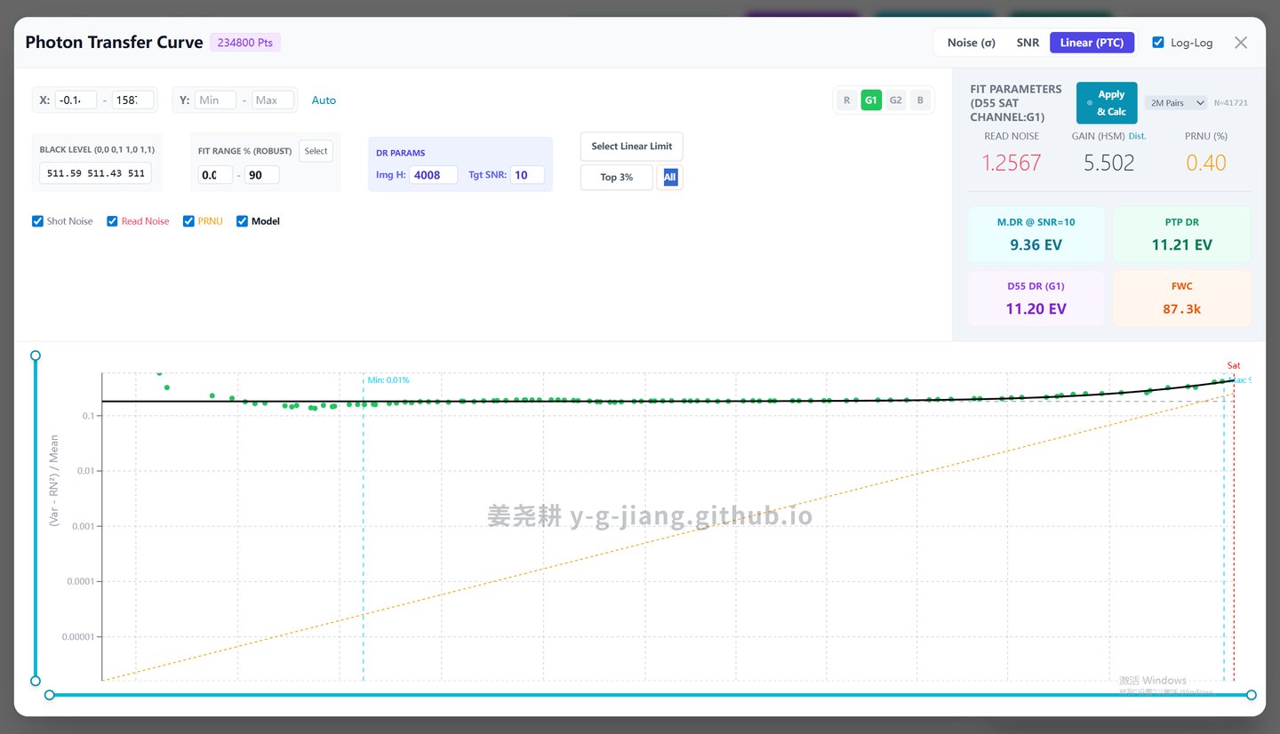This screenshot has height=734, width=1280.
Task: Open the 2M Pairs dropdown
Action: [1176, 103]
